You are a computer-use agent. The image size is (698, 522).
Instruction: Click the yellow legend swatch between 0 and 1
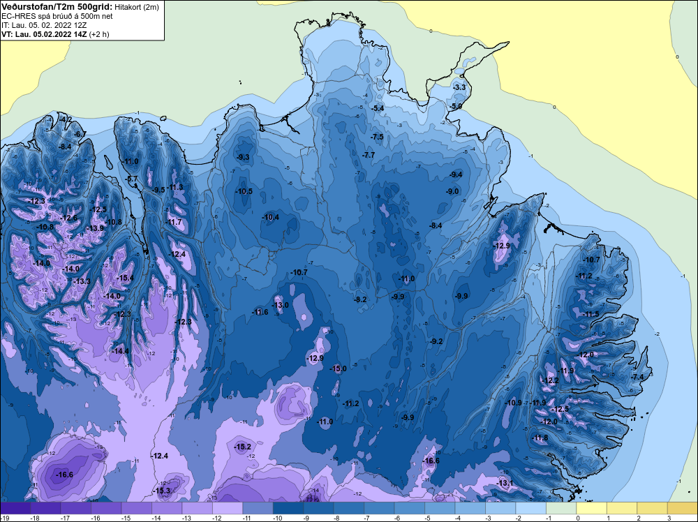[592, 508]
